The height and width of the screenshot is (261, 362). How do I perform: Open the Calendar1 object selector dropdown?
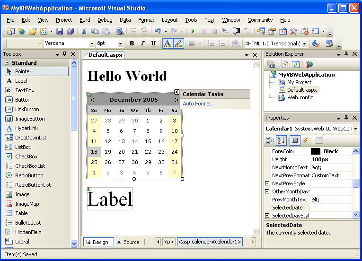pos(355,129)
